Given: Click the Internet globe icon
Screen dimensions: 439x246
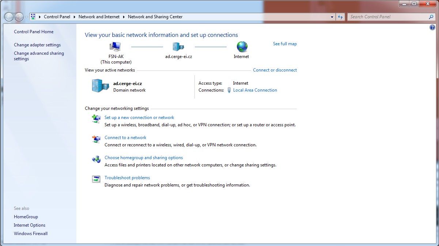Looking at the screenshot, I should 242,47.
